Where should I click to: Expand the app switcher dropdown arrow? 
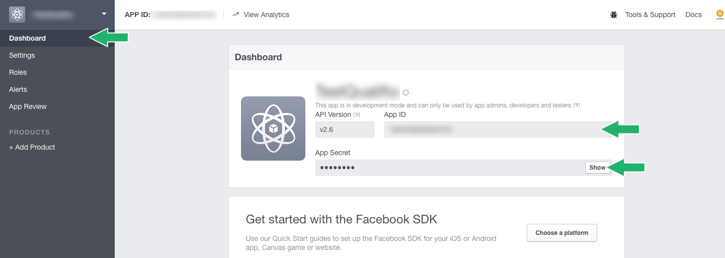(x=104, y=14)
